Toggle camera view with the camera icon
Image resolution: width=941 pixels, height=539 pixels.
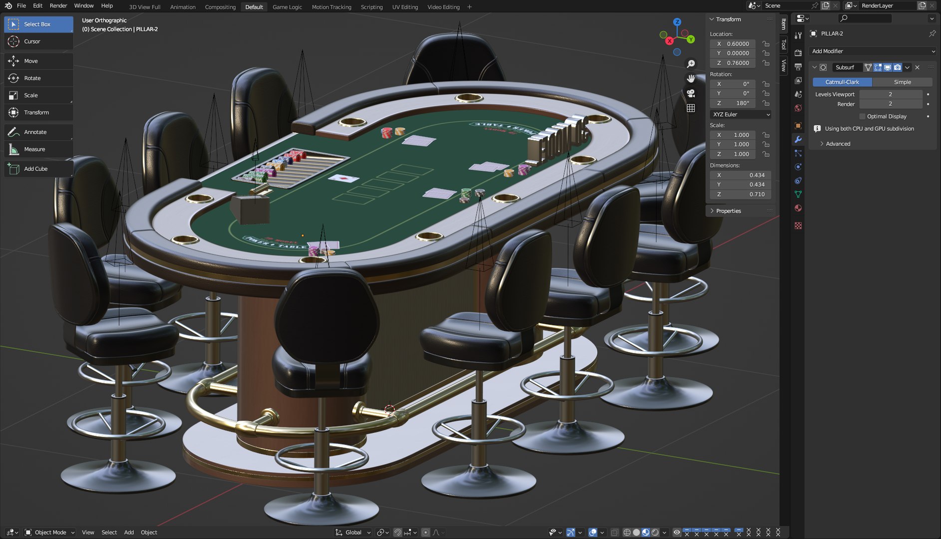[x=691, y=93]
